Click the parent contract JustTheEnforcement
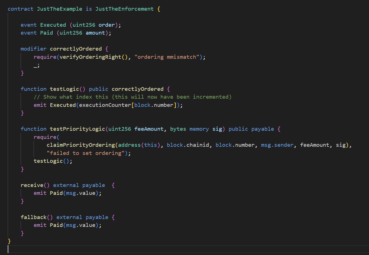The image size is (369, 255). (124, 9)
